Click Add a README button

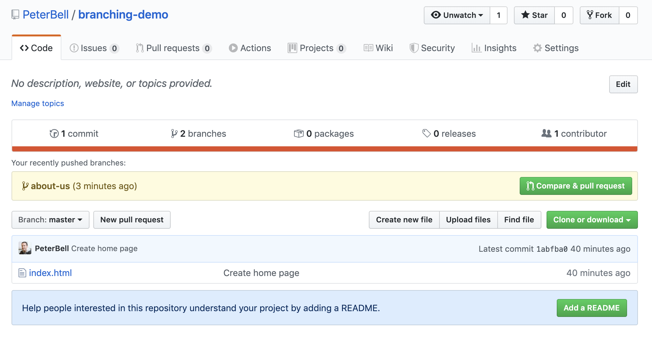[592, 308]
